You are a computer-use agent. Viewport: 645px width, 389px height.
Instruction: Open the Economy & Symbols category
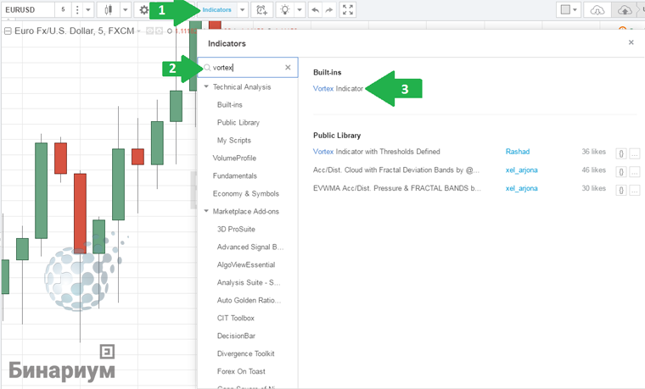point(245,193)
